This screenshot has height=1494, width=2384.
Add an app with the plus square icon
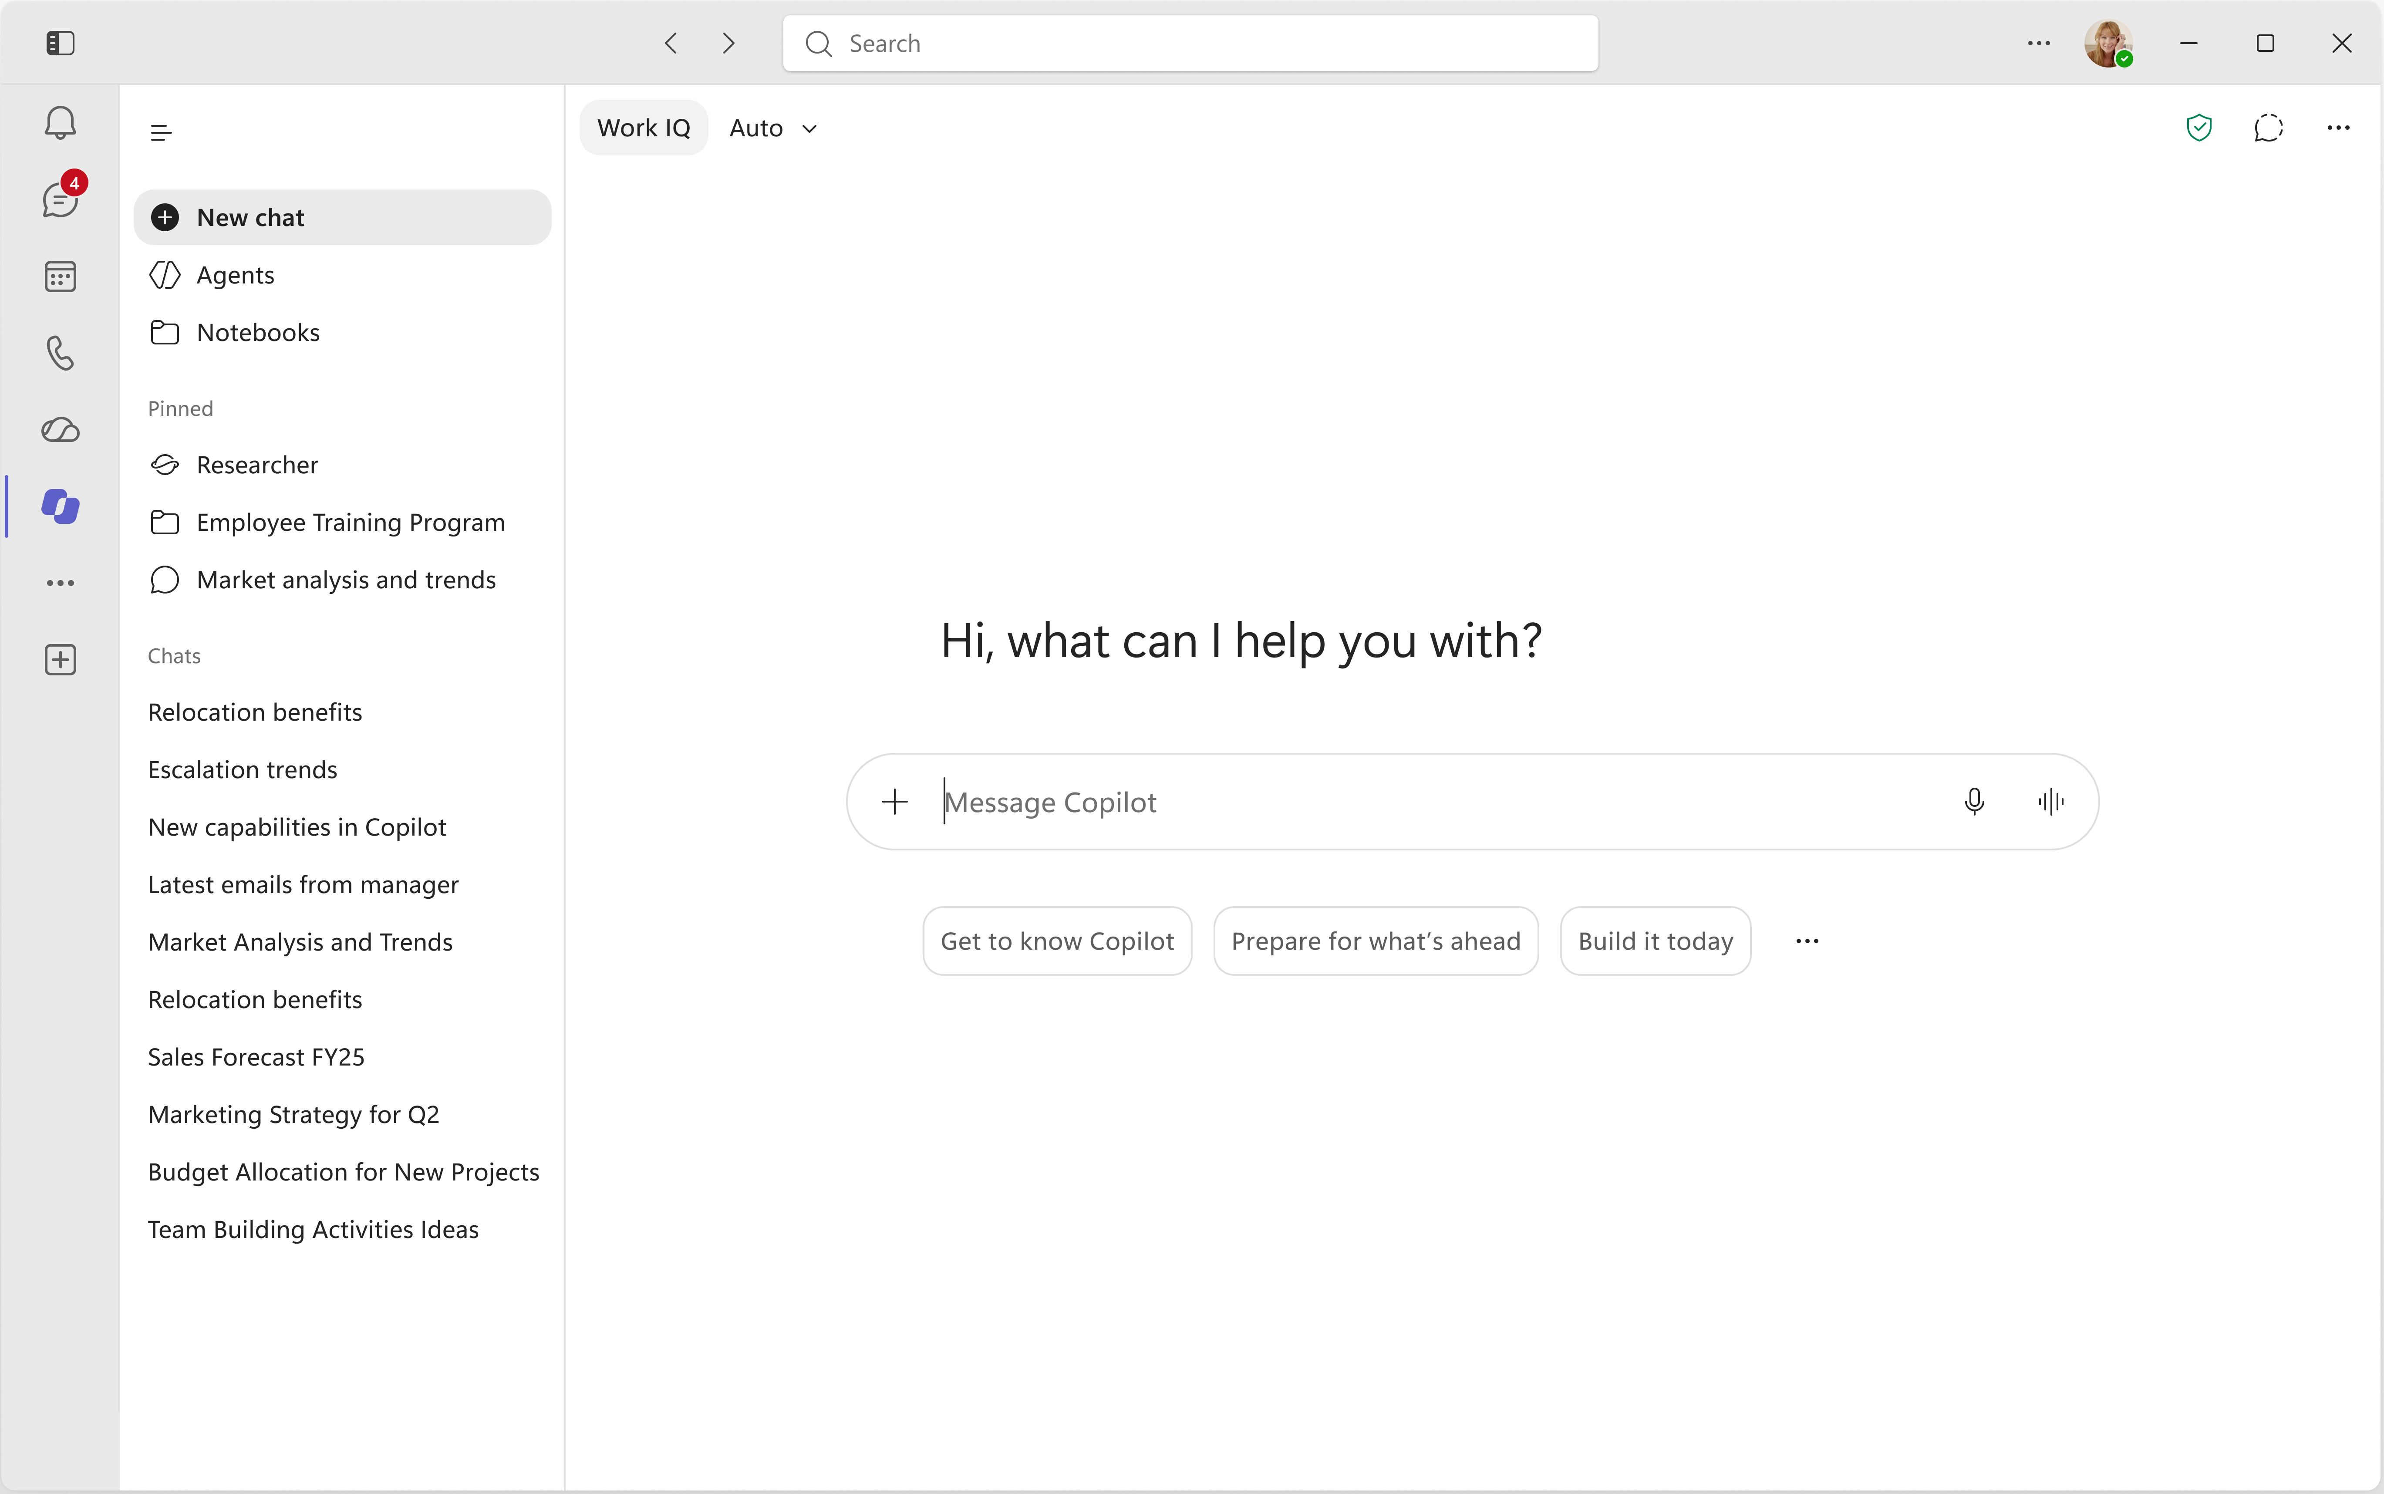coord(60,660)
